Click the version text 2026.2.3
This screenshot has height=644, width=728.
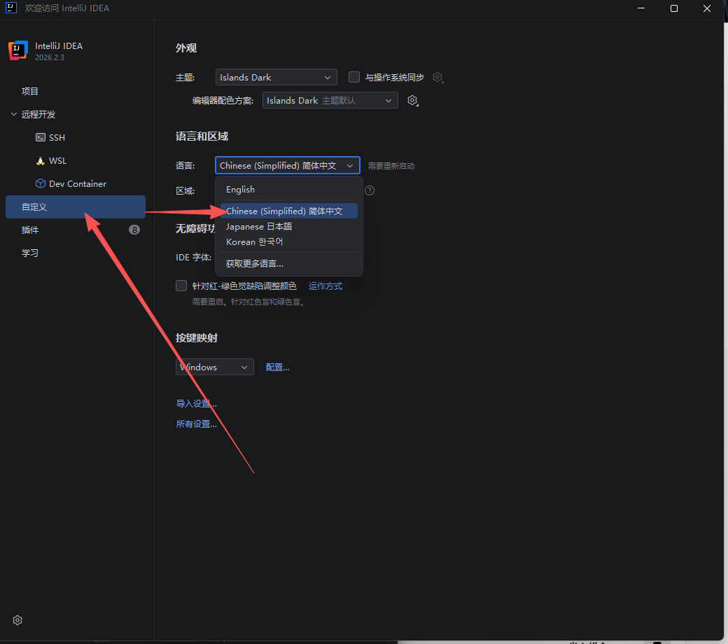(x=50, y=57)
